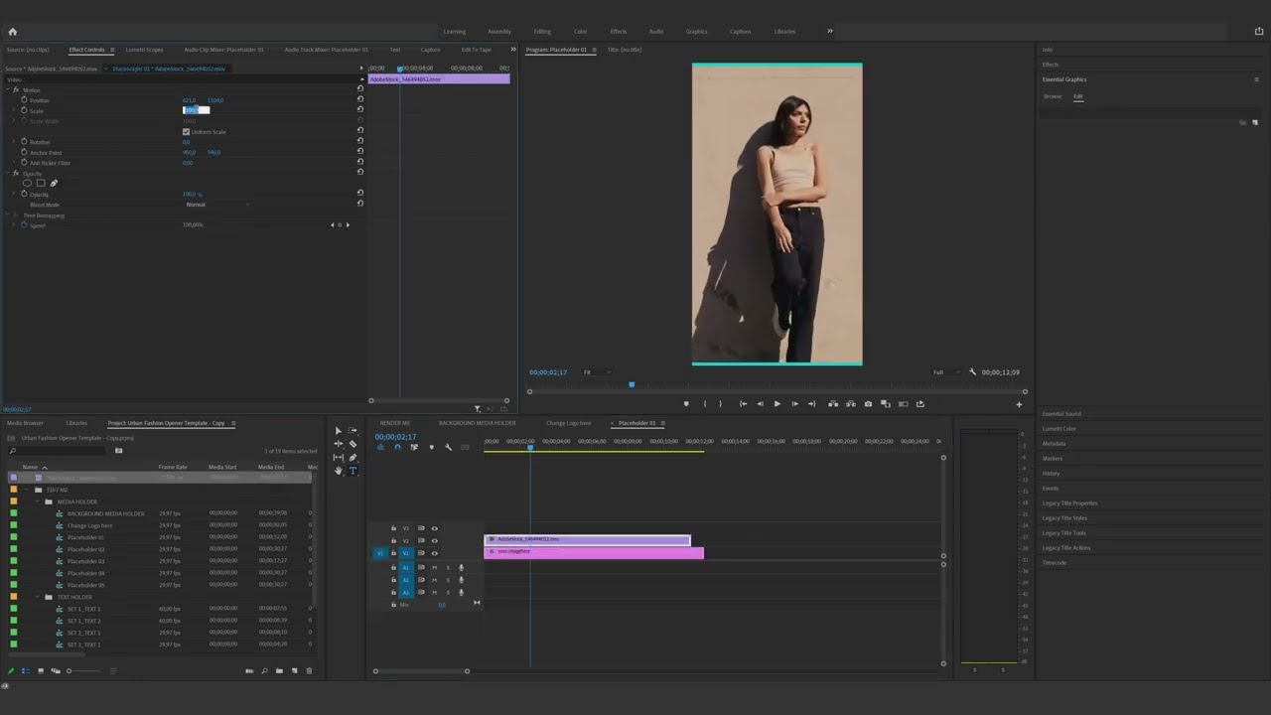Mute audio track A1

tap(434, 567)
